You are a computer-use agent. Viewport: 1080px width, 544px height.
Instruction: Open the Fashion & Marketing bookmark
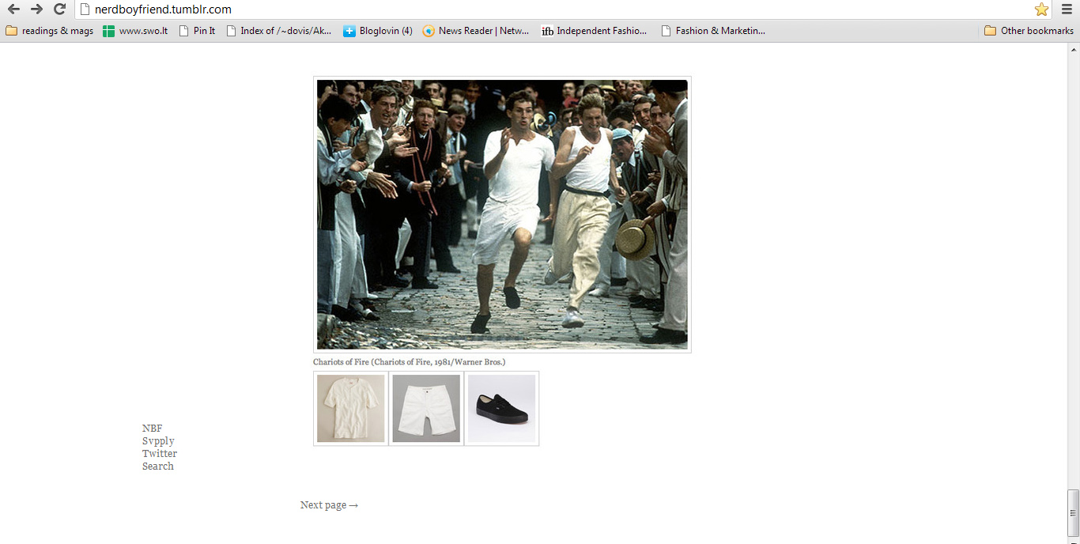713,31
